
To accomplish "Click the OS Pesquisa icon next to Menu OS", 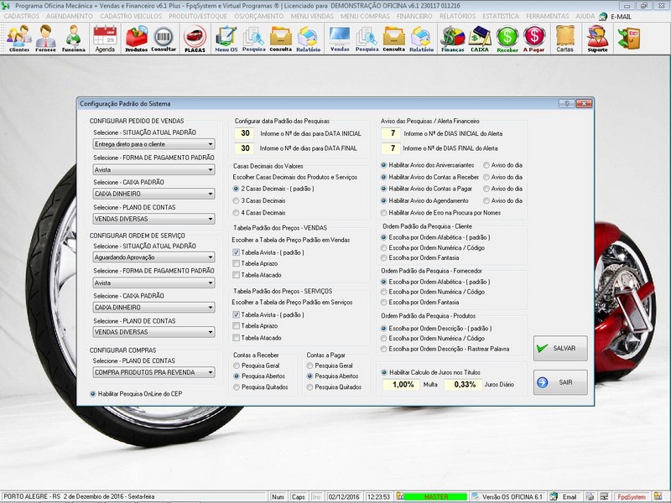I will coord(254,38).
